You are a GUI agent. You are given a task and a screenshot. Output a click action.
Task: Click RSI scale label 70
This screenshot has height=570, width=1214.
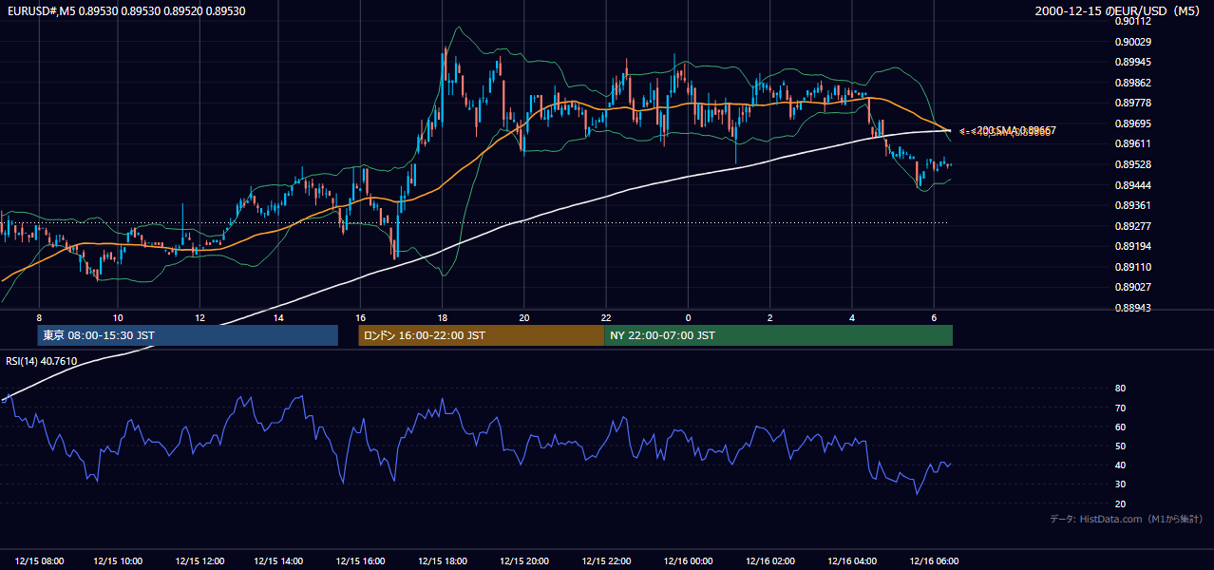coord(1120,408)
